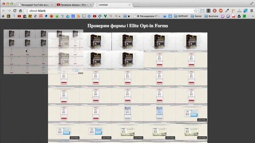
Task: Toggle fullscreen with the top-right arrows
Action: tap(251, 4)
